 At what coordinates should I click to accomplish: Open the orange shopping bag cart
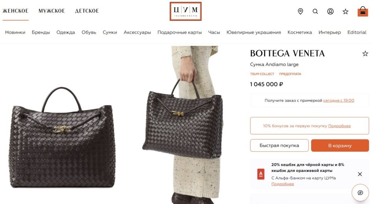pos(362,12)
